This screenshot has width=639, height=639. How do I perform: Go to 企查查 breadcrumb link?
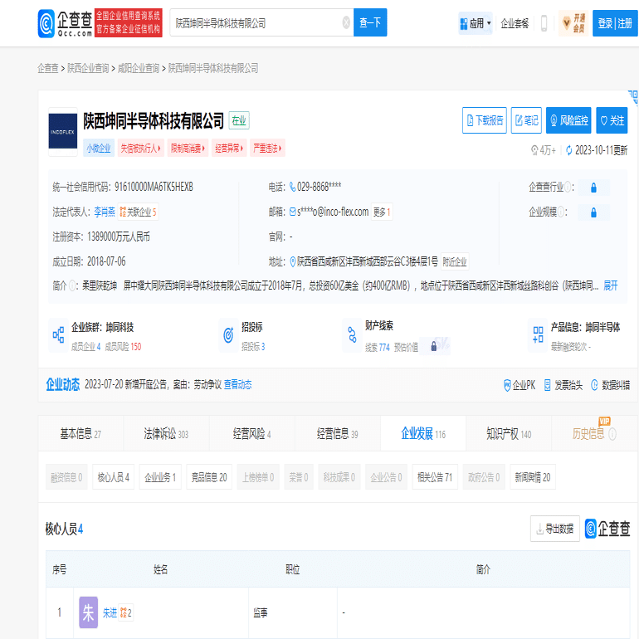click(x=48, y=68)
